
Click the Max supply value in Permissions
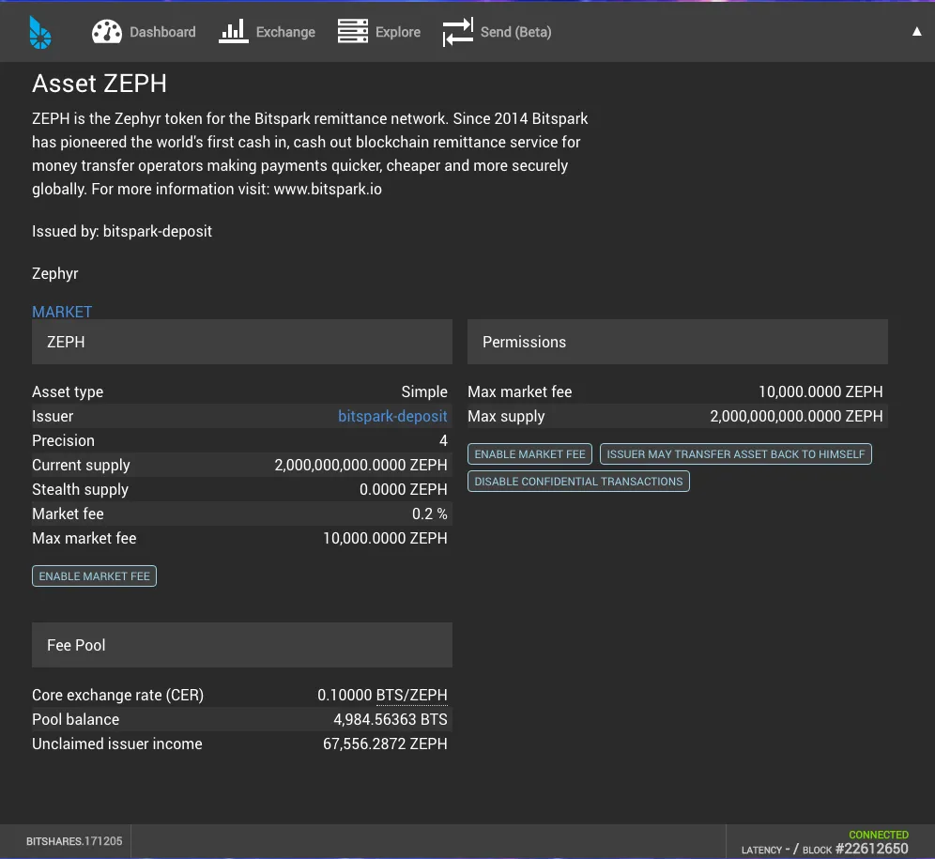(x=796, y=416)
